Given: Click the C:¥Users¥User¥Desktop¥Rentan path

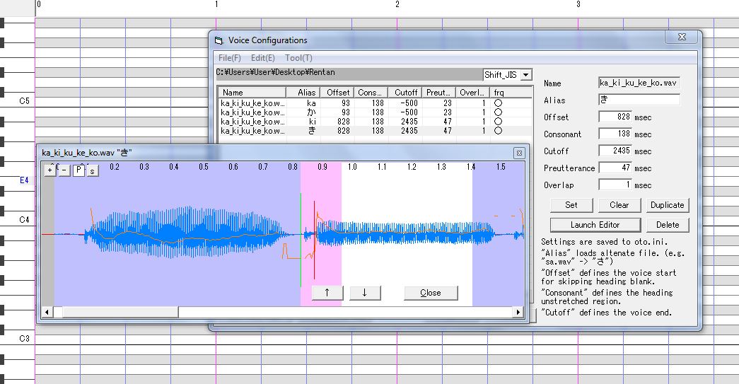Looking at the screenshot, I should click(276, 73).
